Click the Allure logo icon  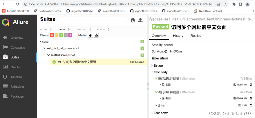pyautogui.click(x=6, y=22)
